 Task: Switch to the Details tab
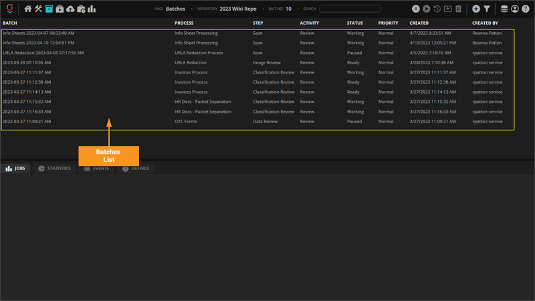click(136, 169)
